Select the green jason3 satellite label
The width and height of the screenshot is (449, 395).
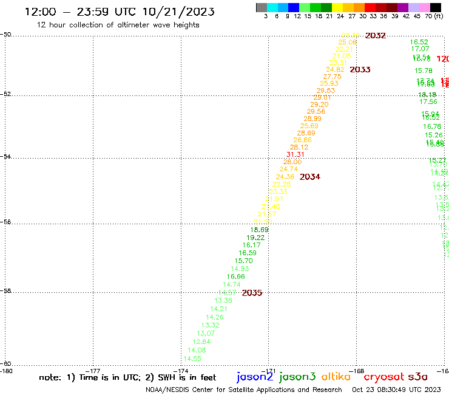tap(297, 377)
